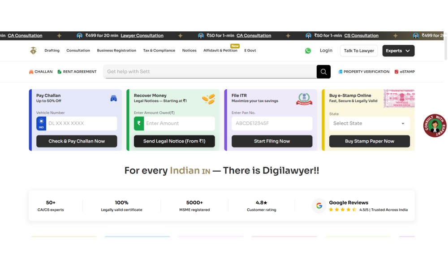
Task: Click the search magnifier button
Action: click(323, 72)
